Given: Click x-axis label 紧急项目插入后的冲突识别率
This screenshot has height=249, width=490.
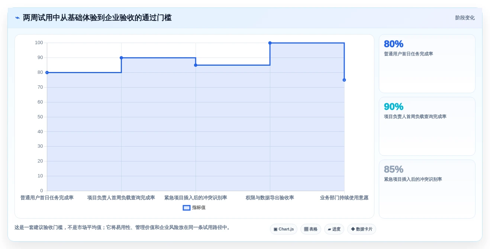Looking at the screenshot, I should 196,198.
